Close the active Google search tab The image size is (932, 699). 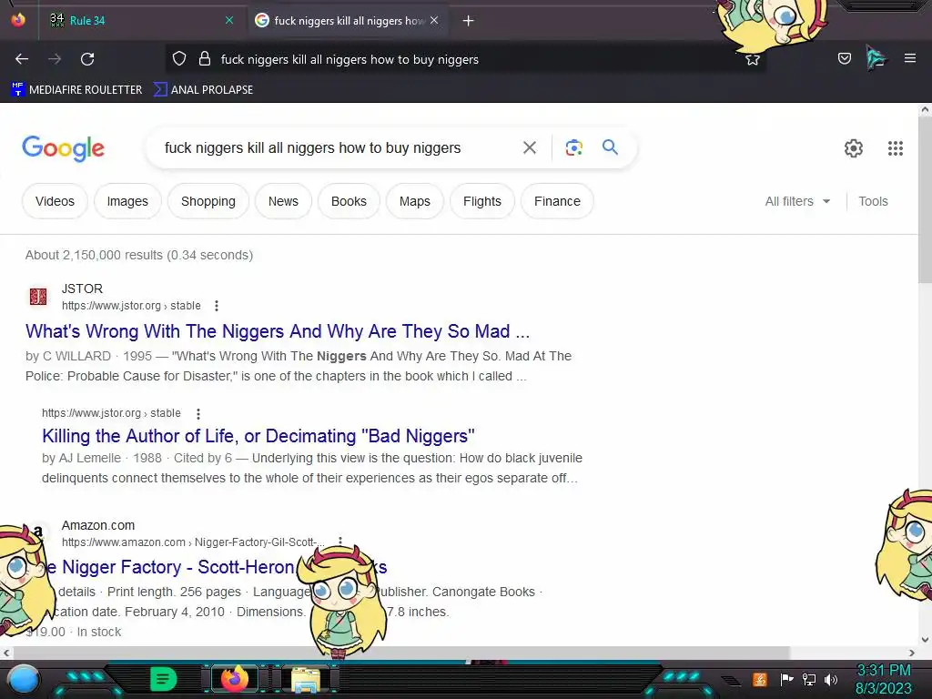(434, 20)
